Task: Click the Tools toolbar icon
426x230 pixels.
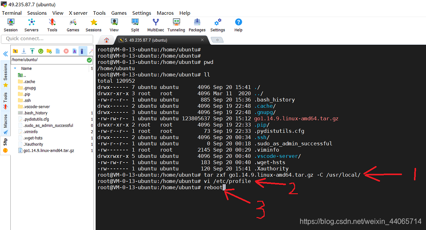Action: coord(52,25)
